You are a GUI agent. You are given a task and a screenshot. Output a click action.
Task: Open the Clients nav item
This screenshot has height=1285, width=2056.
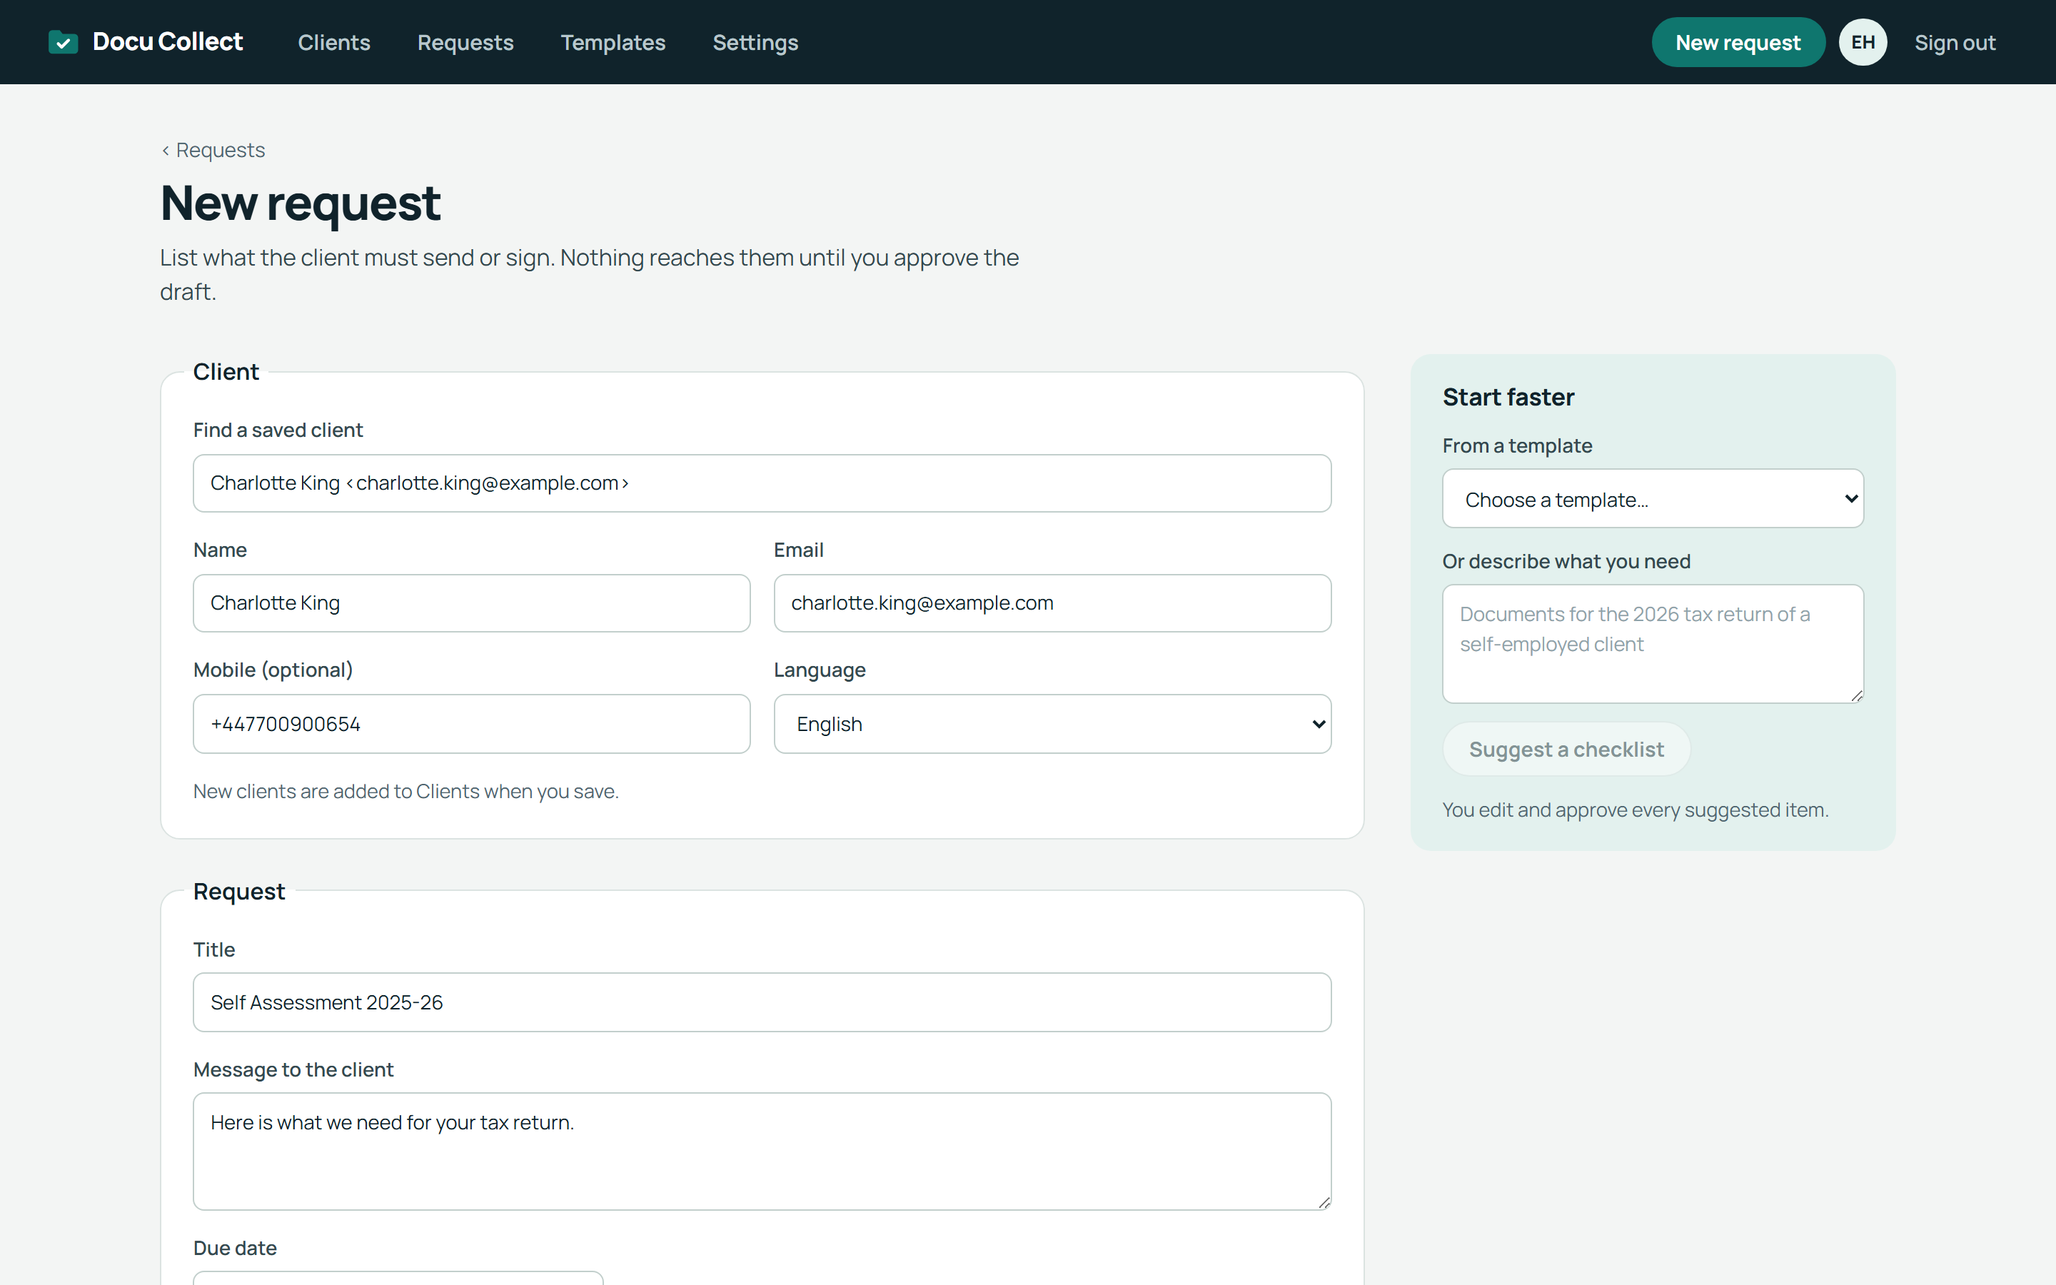tap(334, 43)
